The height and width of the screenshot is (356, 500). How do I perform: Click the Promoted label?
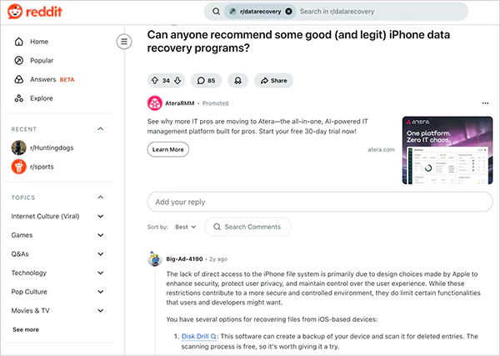tap(216, 103)
